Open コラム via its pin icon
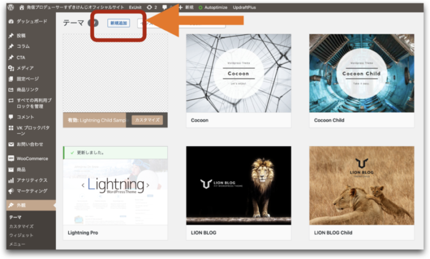Screen dimensions: 430x259 tap(11, 46)
